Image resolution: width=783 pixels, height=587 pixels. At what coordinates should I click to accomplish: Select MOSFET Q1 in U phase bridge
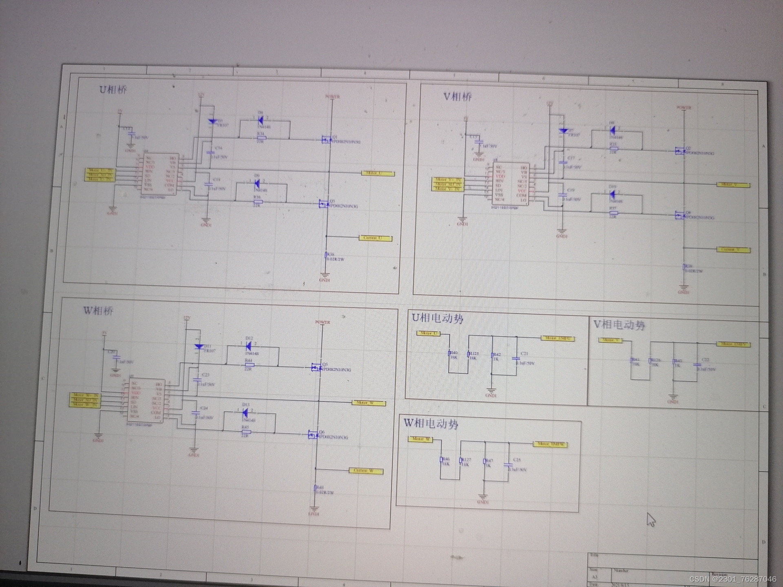pyautogui.click(x=326, y=139)
